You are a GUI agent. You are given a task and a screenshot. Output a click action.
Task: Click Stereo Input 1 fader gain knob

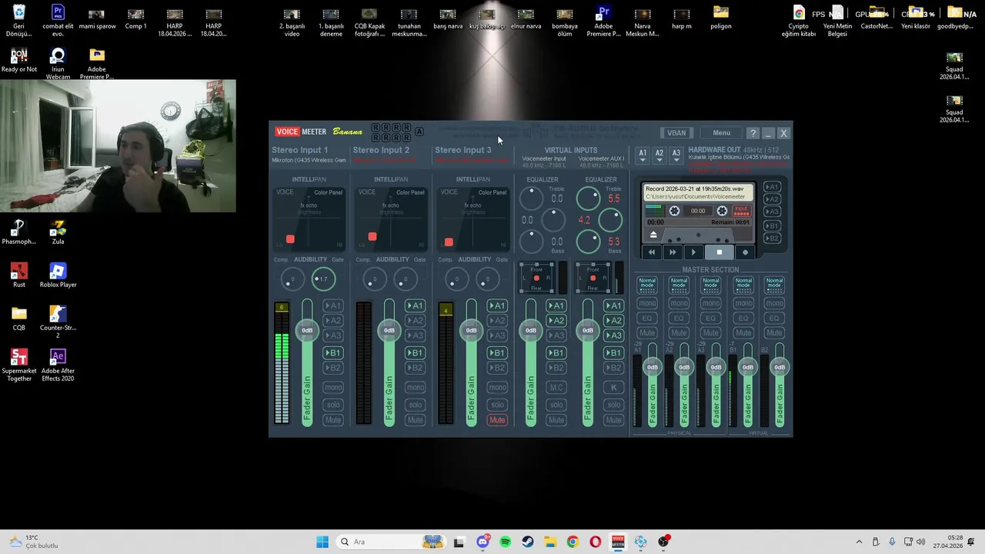tap(307, 330)
